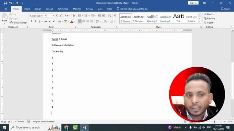Toggle Italic formatting

click(35, 21)
